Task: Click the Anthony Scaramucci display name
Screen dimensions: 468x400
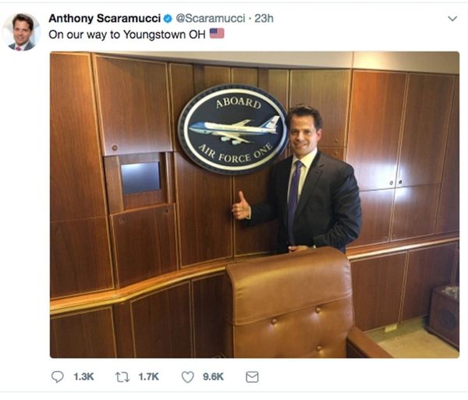Action: pyautogui.click(x=105, y=19)
